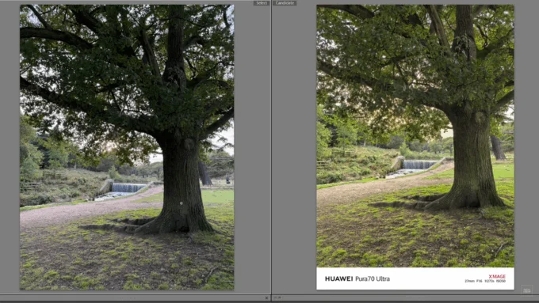Click the exposure info text under XMAGE
Viewport: 539px width, 303px height.
(x=485, y=281)
